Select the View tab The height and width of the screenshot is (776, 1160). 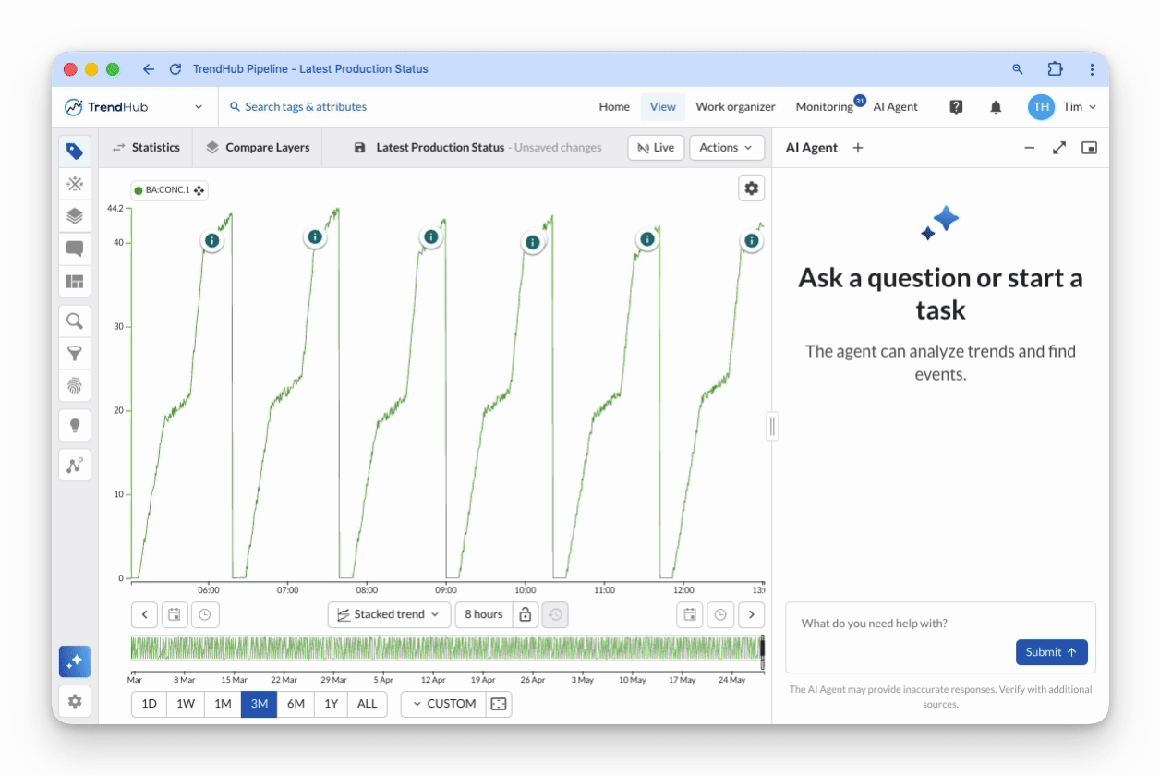point(663,107)
